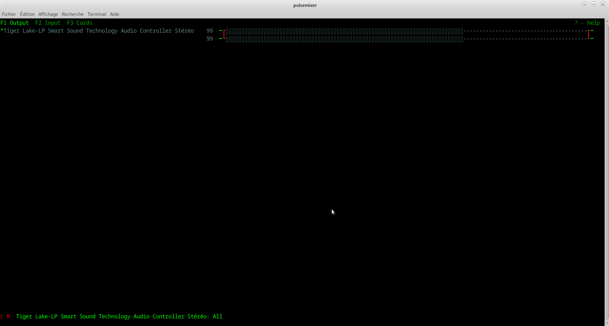Click the red L lock indicator

coord(2,316)
